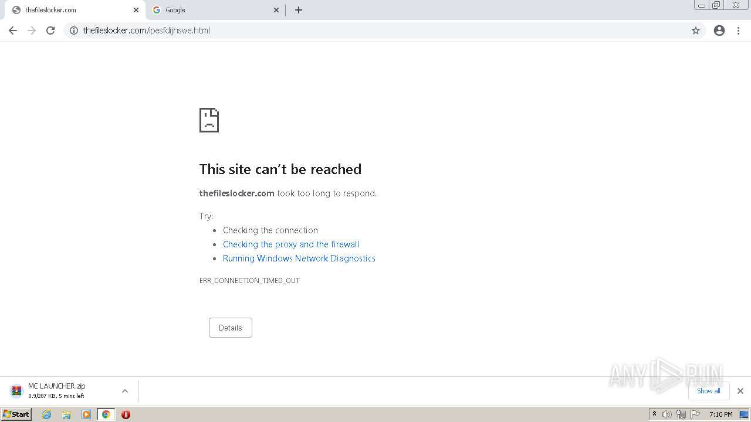Select ERR_CONNECTION_TIMED_OUT text

pos(249,281)
